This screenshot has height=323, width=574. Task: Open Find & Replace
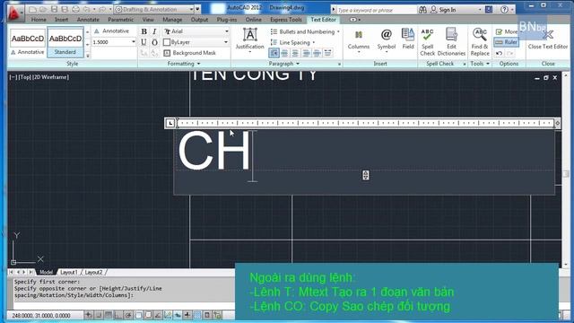point(480,42)
